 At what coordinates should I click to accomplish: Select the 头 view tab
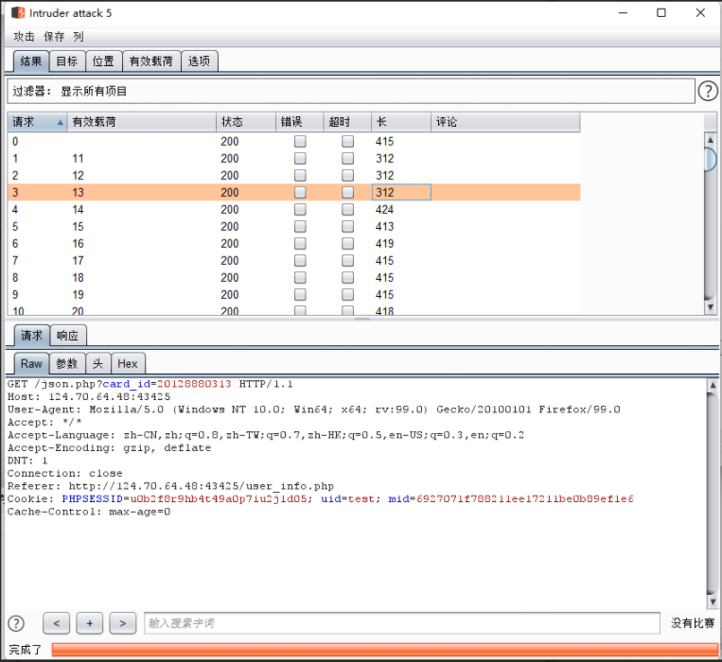98,364
